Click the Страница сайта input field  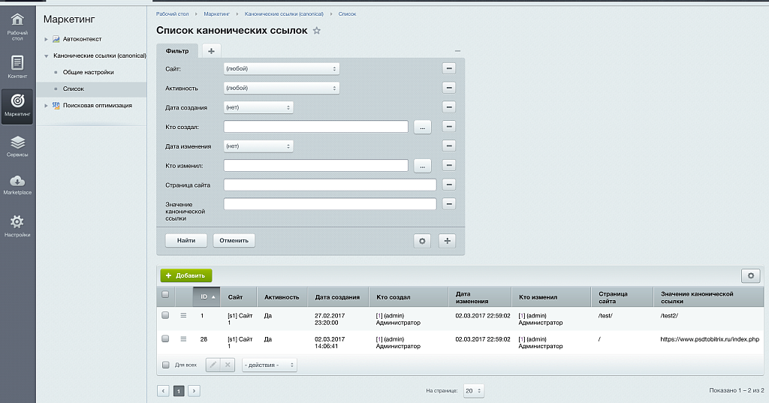330,185
